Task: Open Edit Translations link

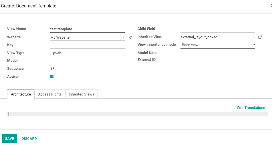Action: (x=251, y=108)
